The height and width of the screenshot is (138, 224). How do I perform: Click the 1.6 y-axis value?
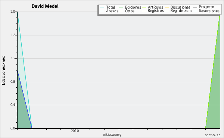click(x=13, y=35)
